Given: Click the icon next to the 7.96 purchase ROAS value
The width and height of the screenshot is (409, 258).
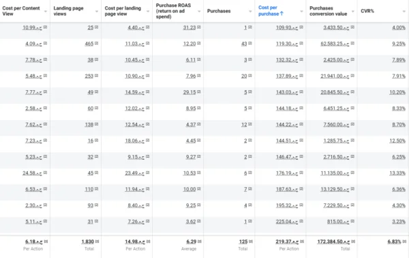Looking at the screenshot, I should (199, 76).
